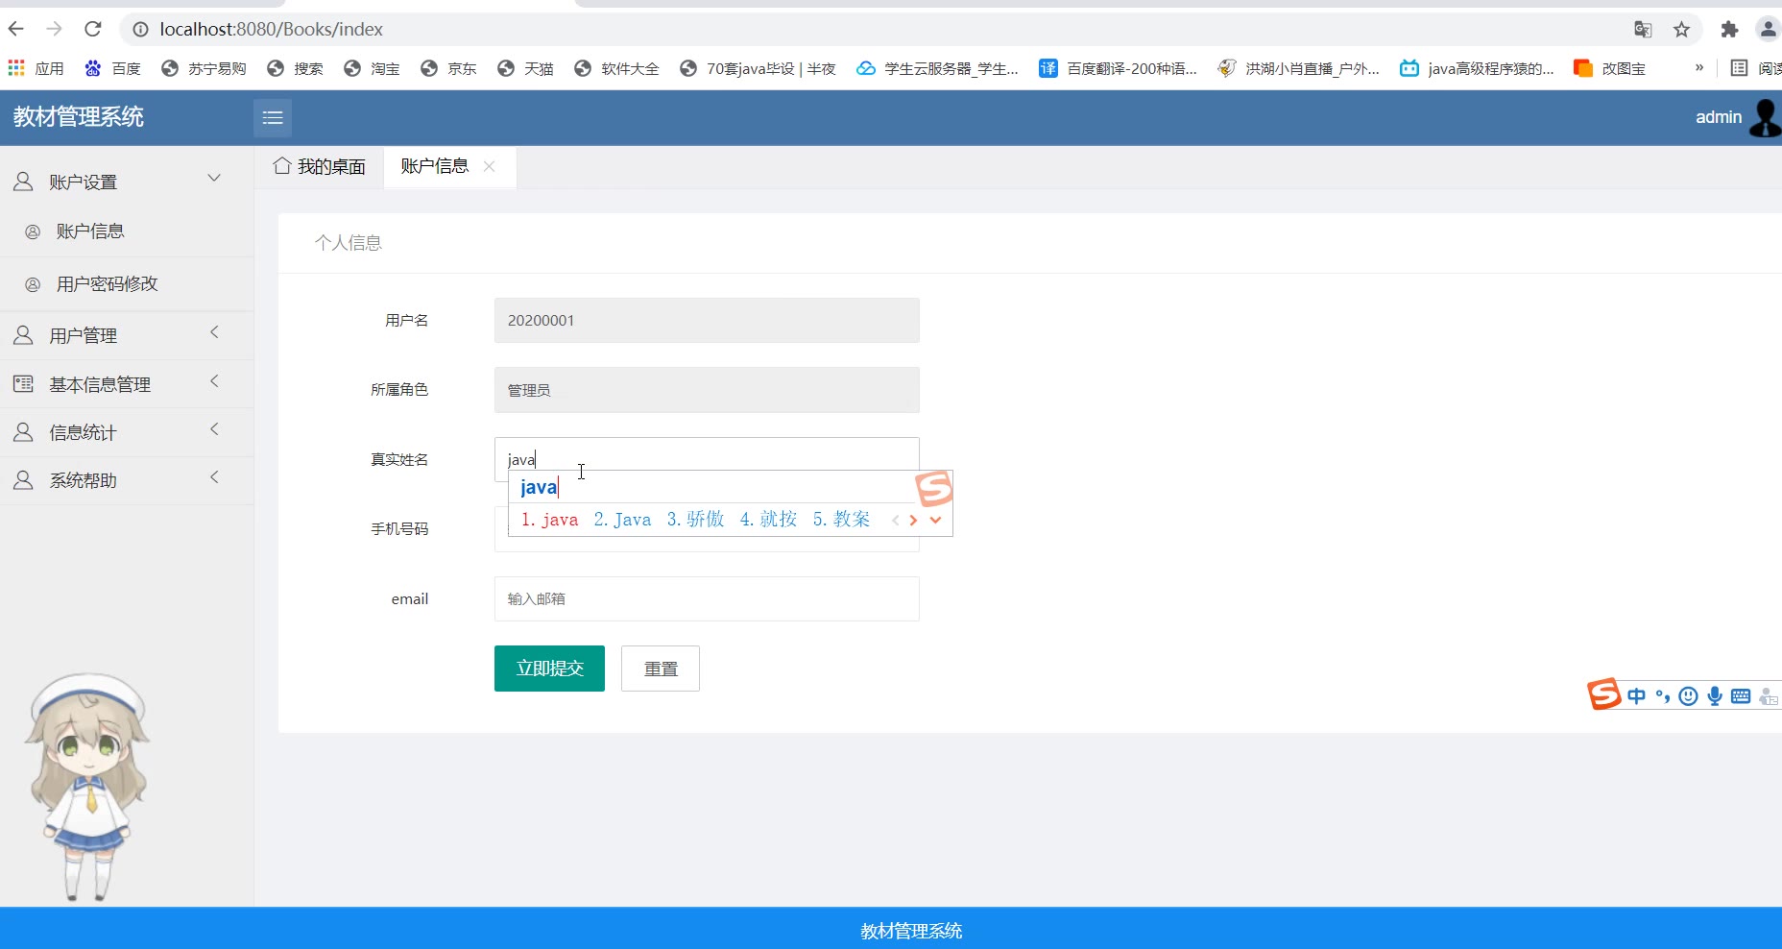
Task: Open the 软件大全 bookmark
Action: (x=616, y=68)
